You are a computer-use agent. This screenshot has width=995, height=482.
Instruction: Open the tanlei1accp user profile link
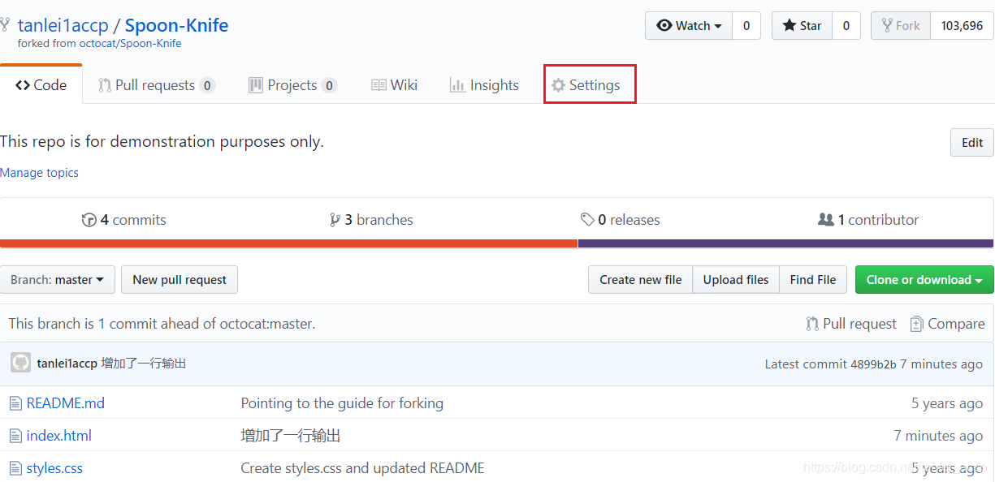pyautogui.click(x=63, y=25)
